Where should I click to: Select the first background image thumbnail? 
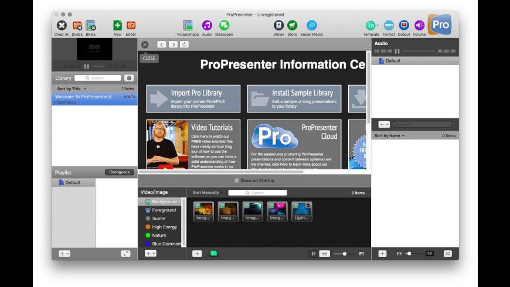[203, 211]
